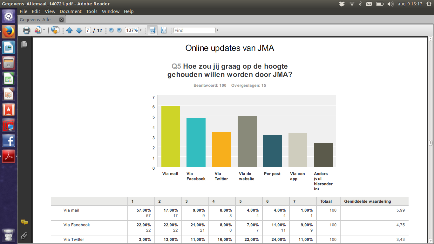Screen dimensions: 434x244
Task: Click the 'Online updates van JMA' heading
Action: pos(229,48)
